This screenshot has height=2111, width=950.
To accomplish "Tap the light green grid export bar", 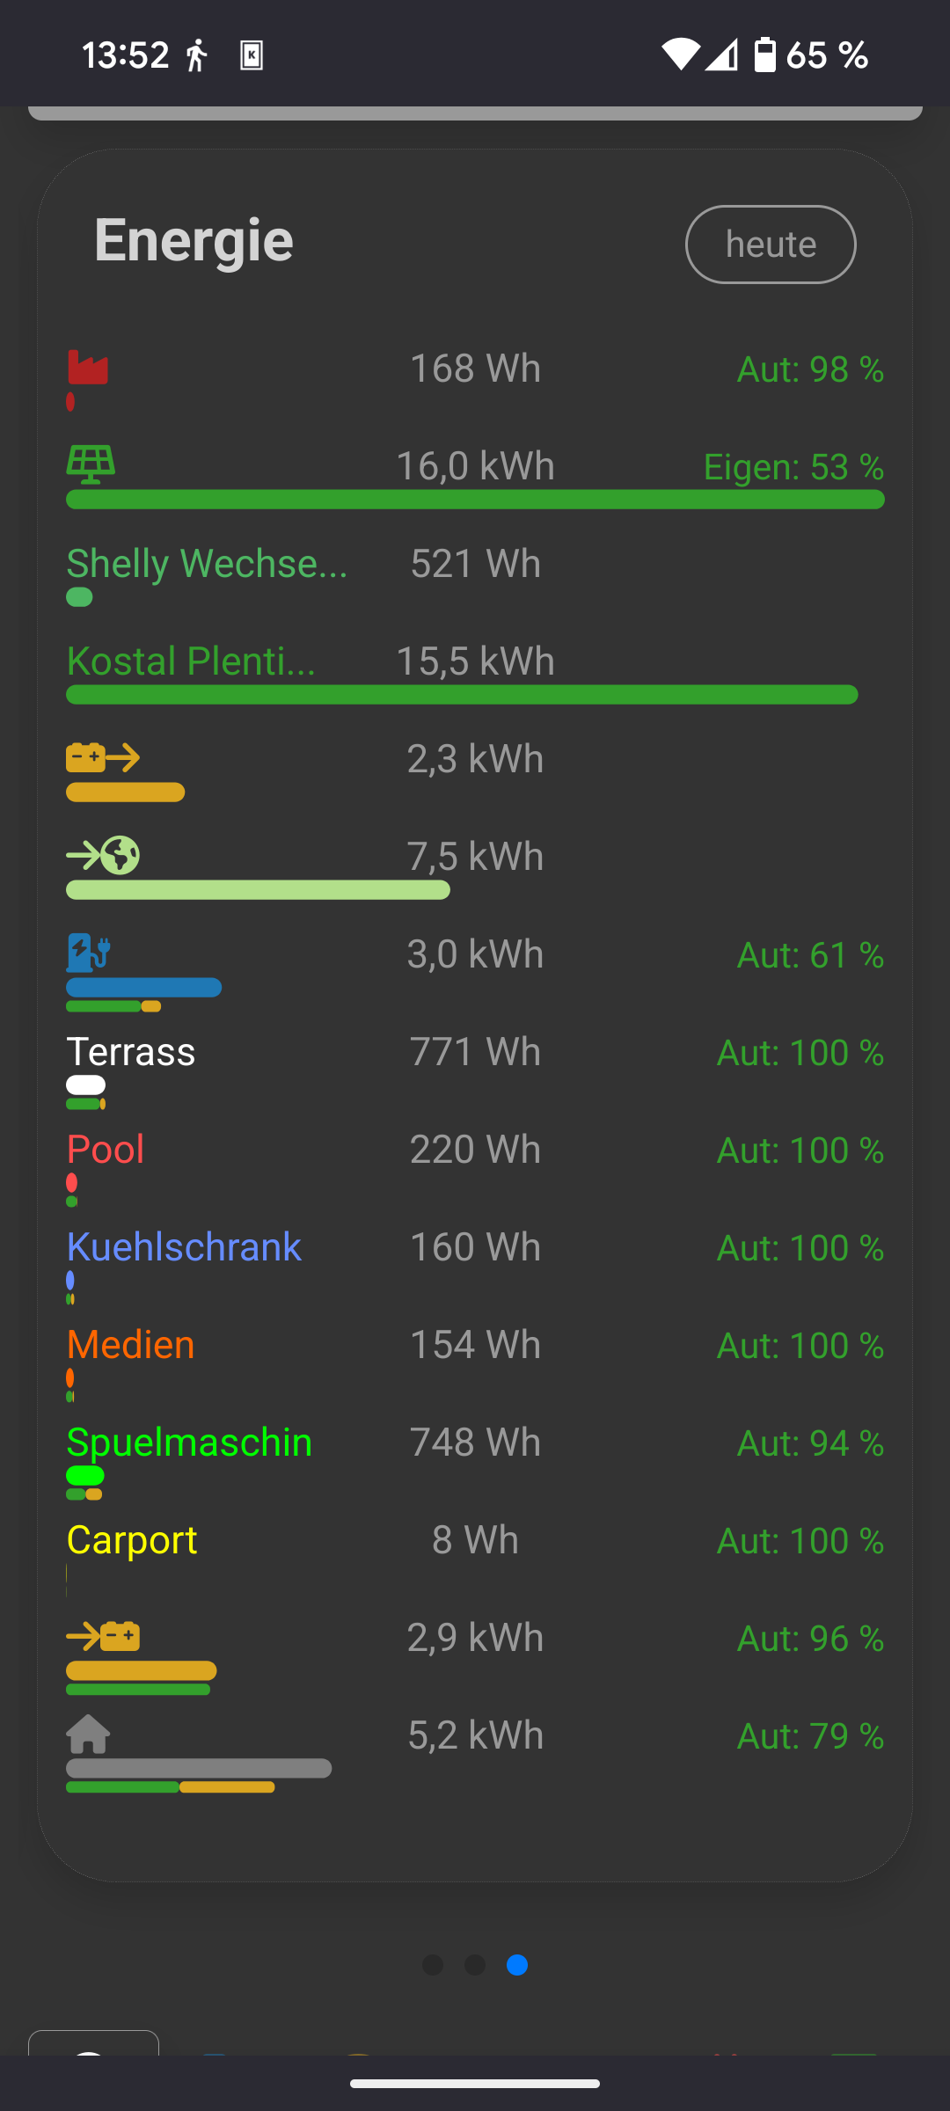I will pos(258,890).
